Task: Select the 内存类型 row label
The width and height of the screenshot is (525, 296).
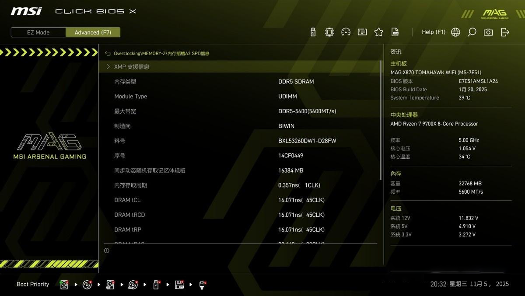Action: [x=125, y=81]
